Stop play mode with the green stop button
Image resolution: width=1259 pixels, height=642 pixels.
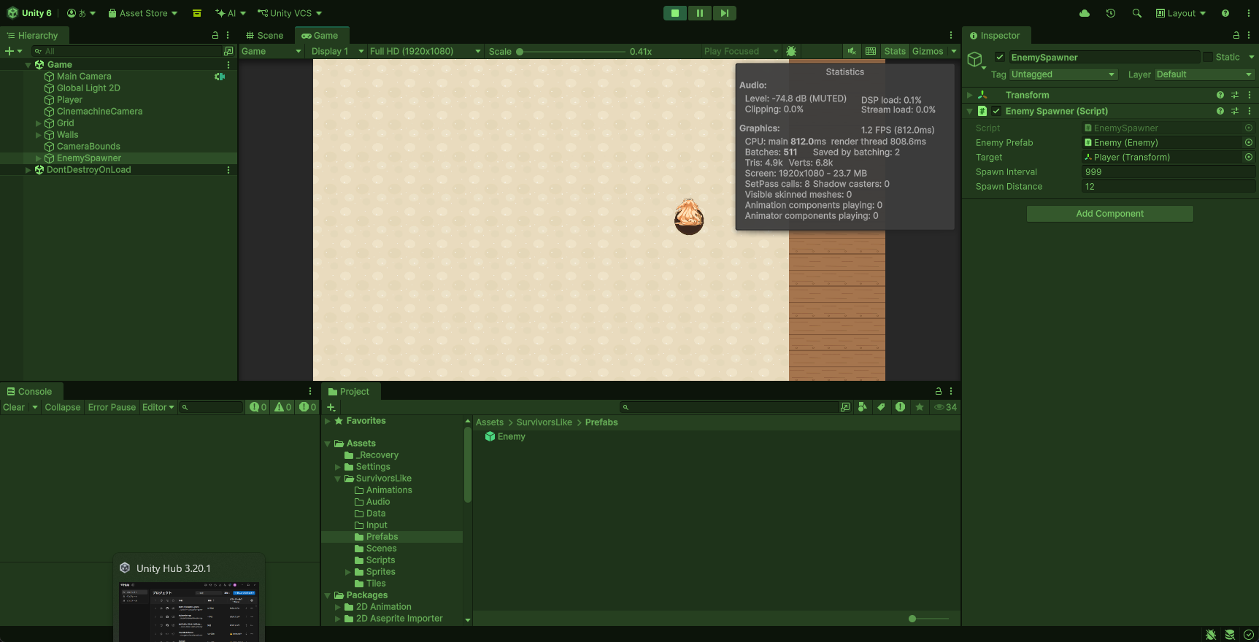click(x=675, y=13)
